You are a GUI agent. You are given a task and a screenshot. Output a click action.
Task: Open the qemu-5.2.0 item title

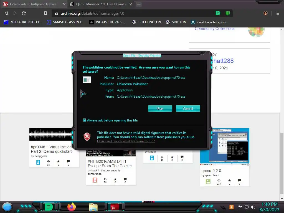(211, 171)
